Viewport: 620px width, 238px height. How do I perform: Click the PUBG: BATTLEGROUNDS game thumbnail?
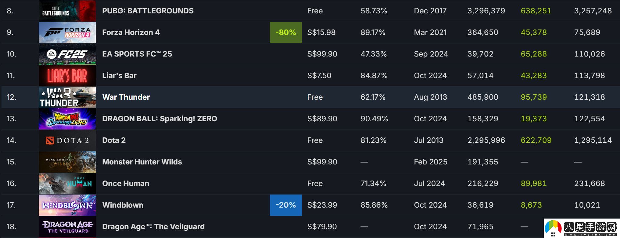67,11
